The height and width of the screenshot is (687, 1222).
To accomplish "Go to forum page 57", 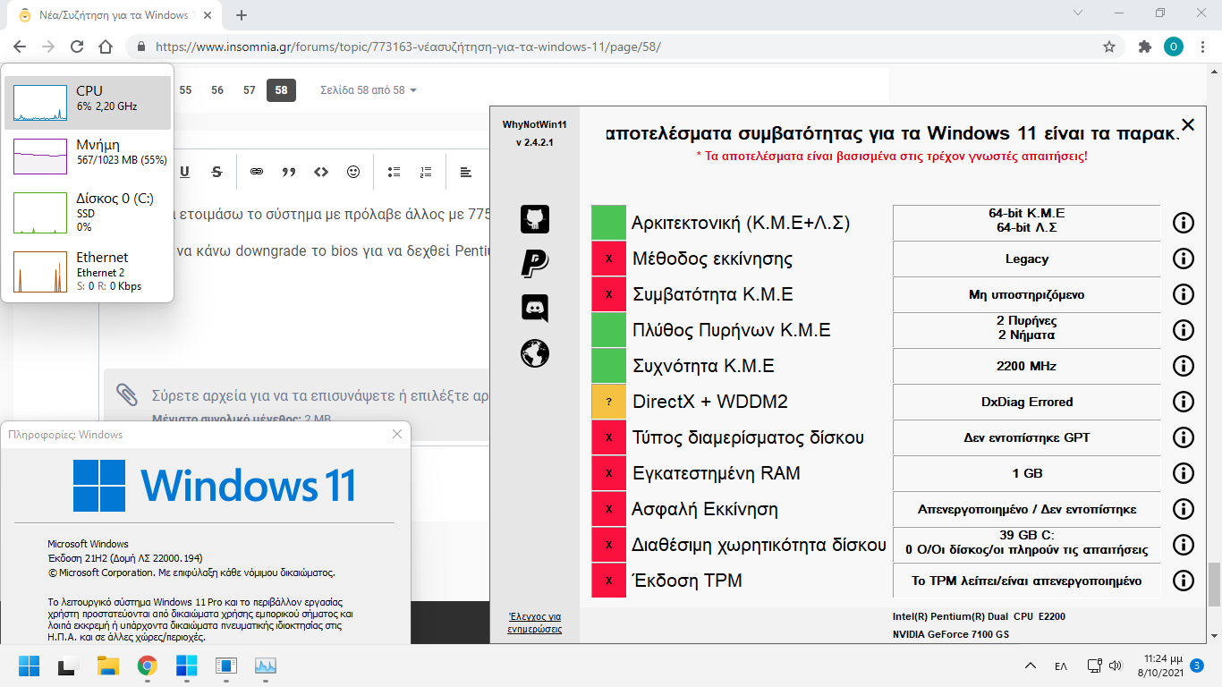I will (250, 90).
